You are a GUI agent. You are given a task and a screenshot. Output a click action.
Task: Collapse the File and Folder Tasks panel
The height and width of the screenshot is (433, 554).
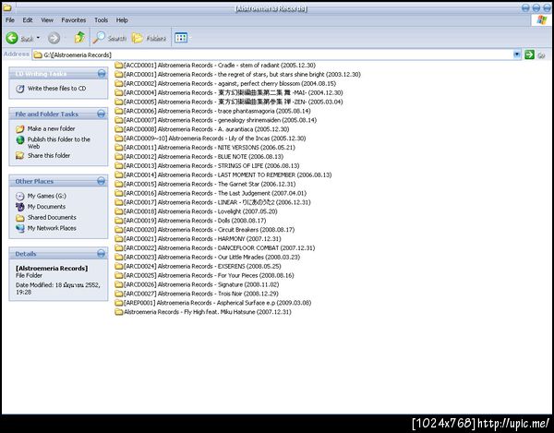tap(102, 114)
